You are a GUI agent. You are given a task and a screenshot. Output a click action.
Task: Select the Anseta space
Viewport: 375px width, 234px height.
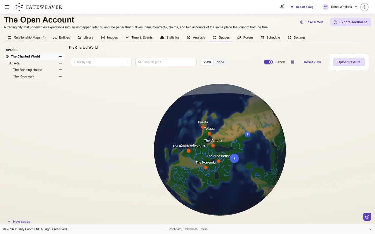click(14, 63)
